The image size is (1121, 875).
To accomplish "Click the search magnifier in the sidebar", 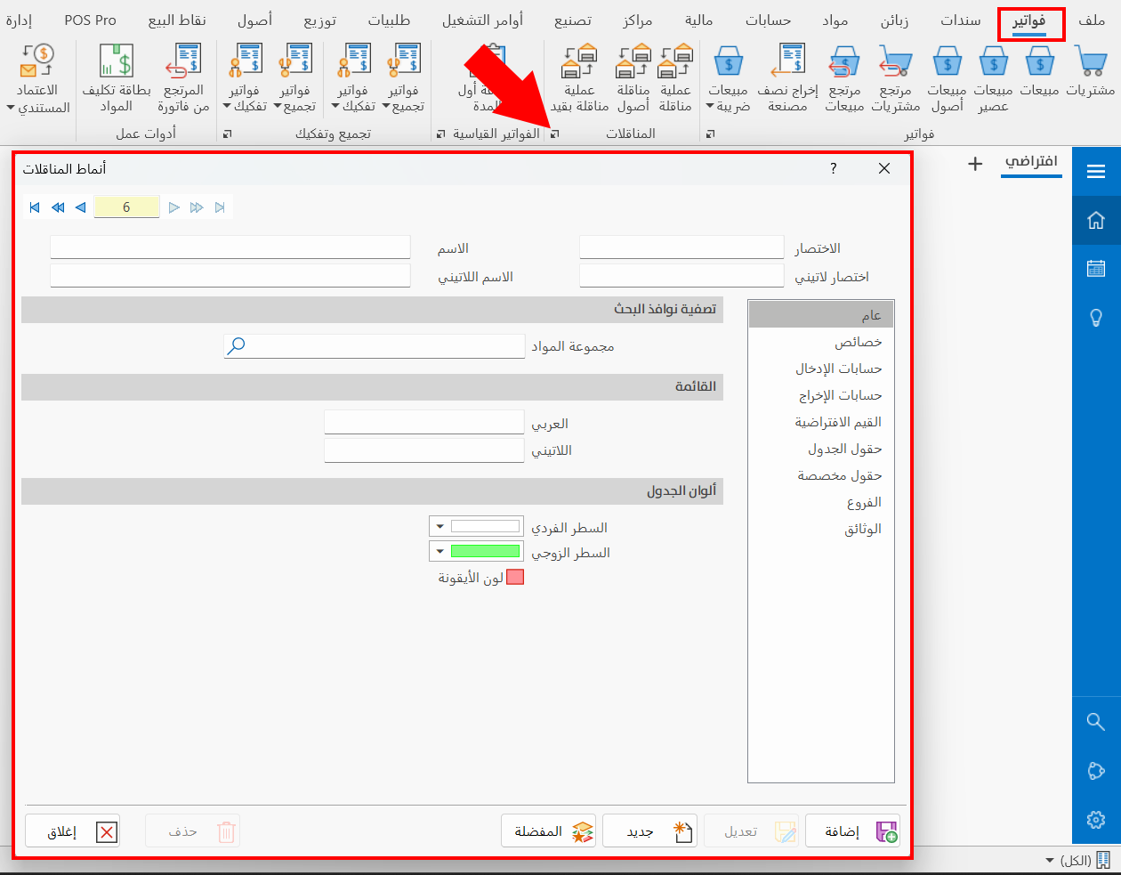I will pyautogui.click(x=1096, y=722).
